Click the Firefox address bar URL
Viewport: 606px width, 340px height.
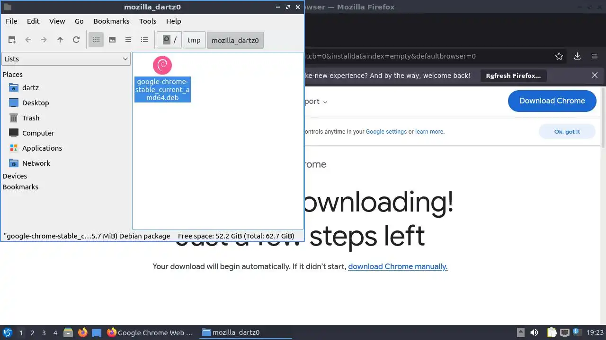(x=391, y=56)
